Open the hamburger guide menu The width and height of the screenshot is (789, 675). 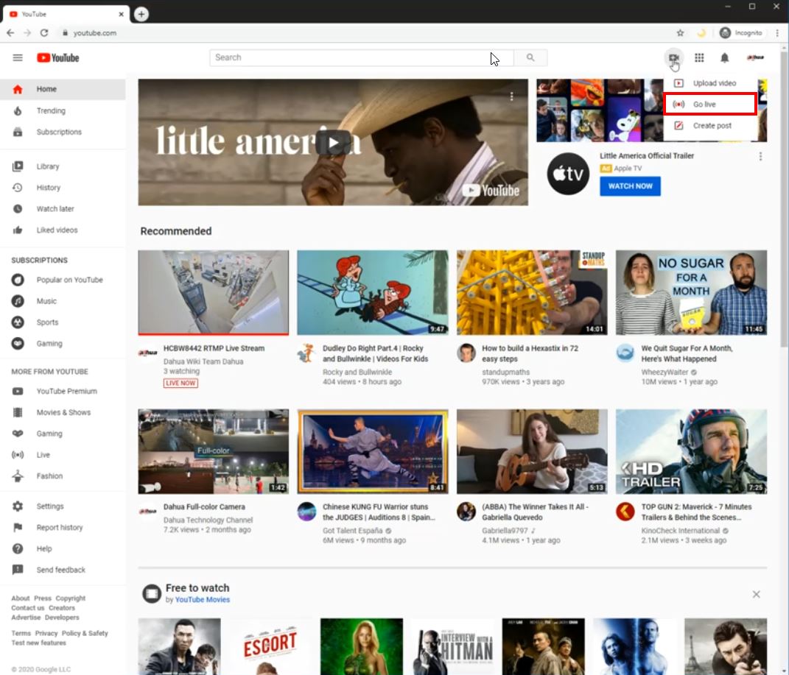[x=18, y=58]
